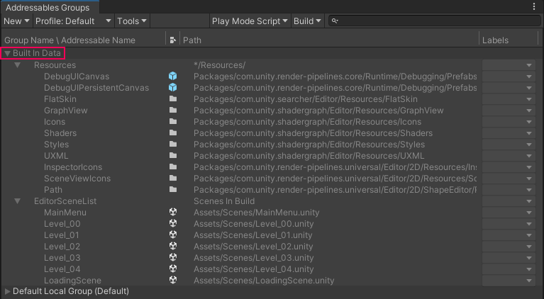Screen dimensions: 544x299
Task: Click the folder icon beside FlatSkin
Action: [172, 99]
